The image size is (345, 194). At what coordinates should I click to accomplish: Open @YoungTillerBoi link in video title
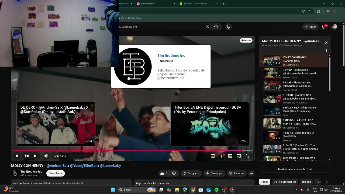click(83, 166)
